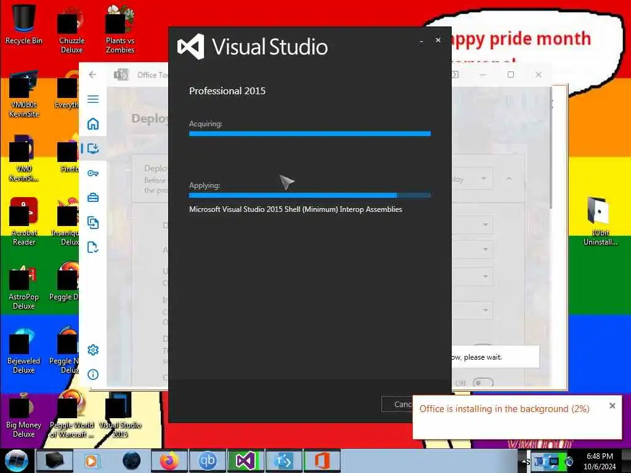Open Chuzzle Deluxe desktop shortcut
The image size is (631, 473).
[71, 30]
